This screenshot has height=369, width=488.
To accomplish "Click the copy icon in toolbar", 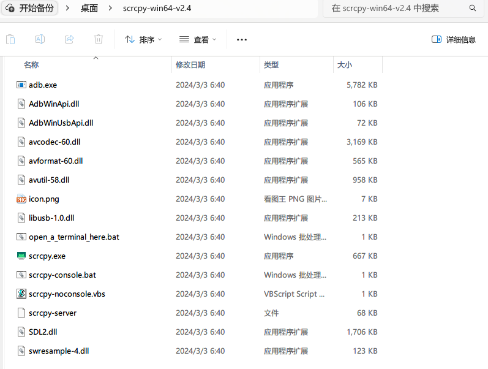I will point(10,39).
